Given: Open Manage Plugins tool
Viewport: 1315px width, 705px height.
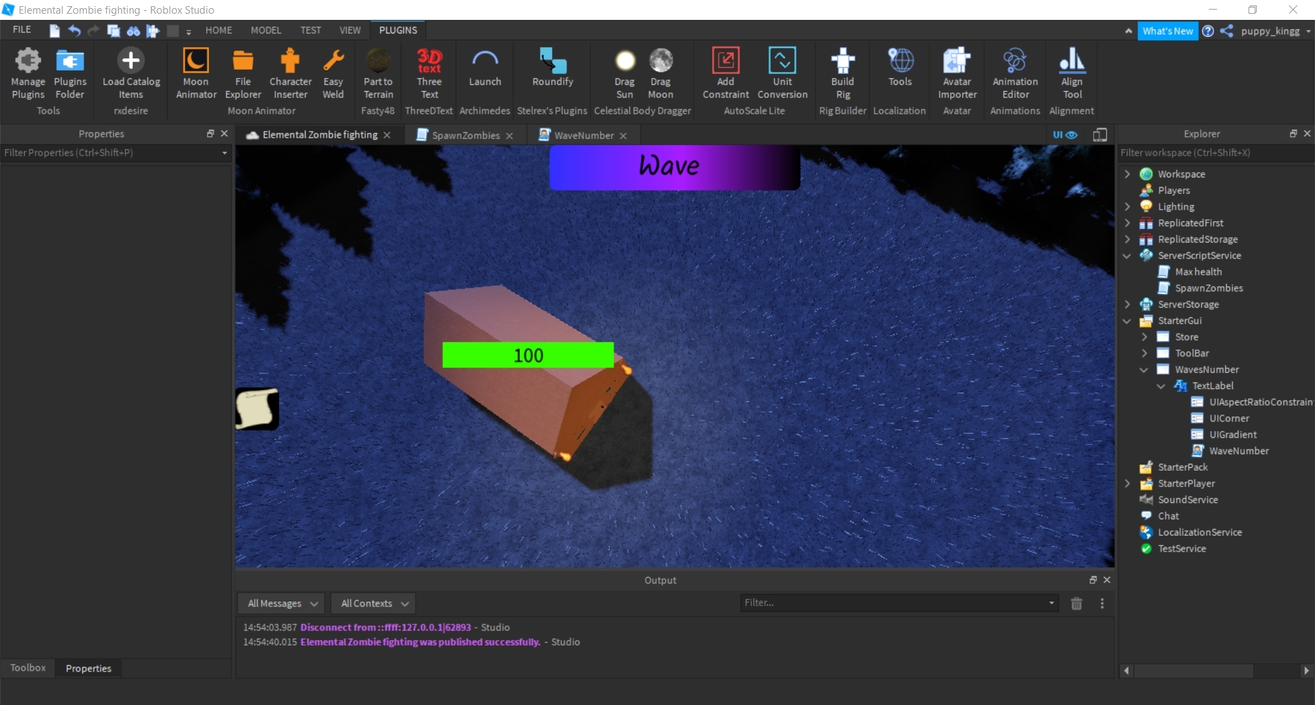Looking at the screenshot, I should (x=28, y=73).
